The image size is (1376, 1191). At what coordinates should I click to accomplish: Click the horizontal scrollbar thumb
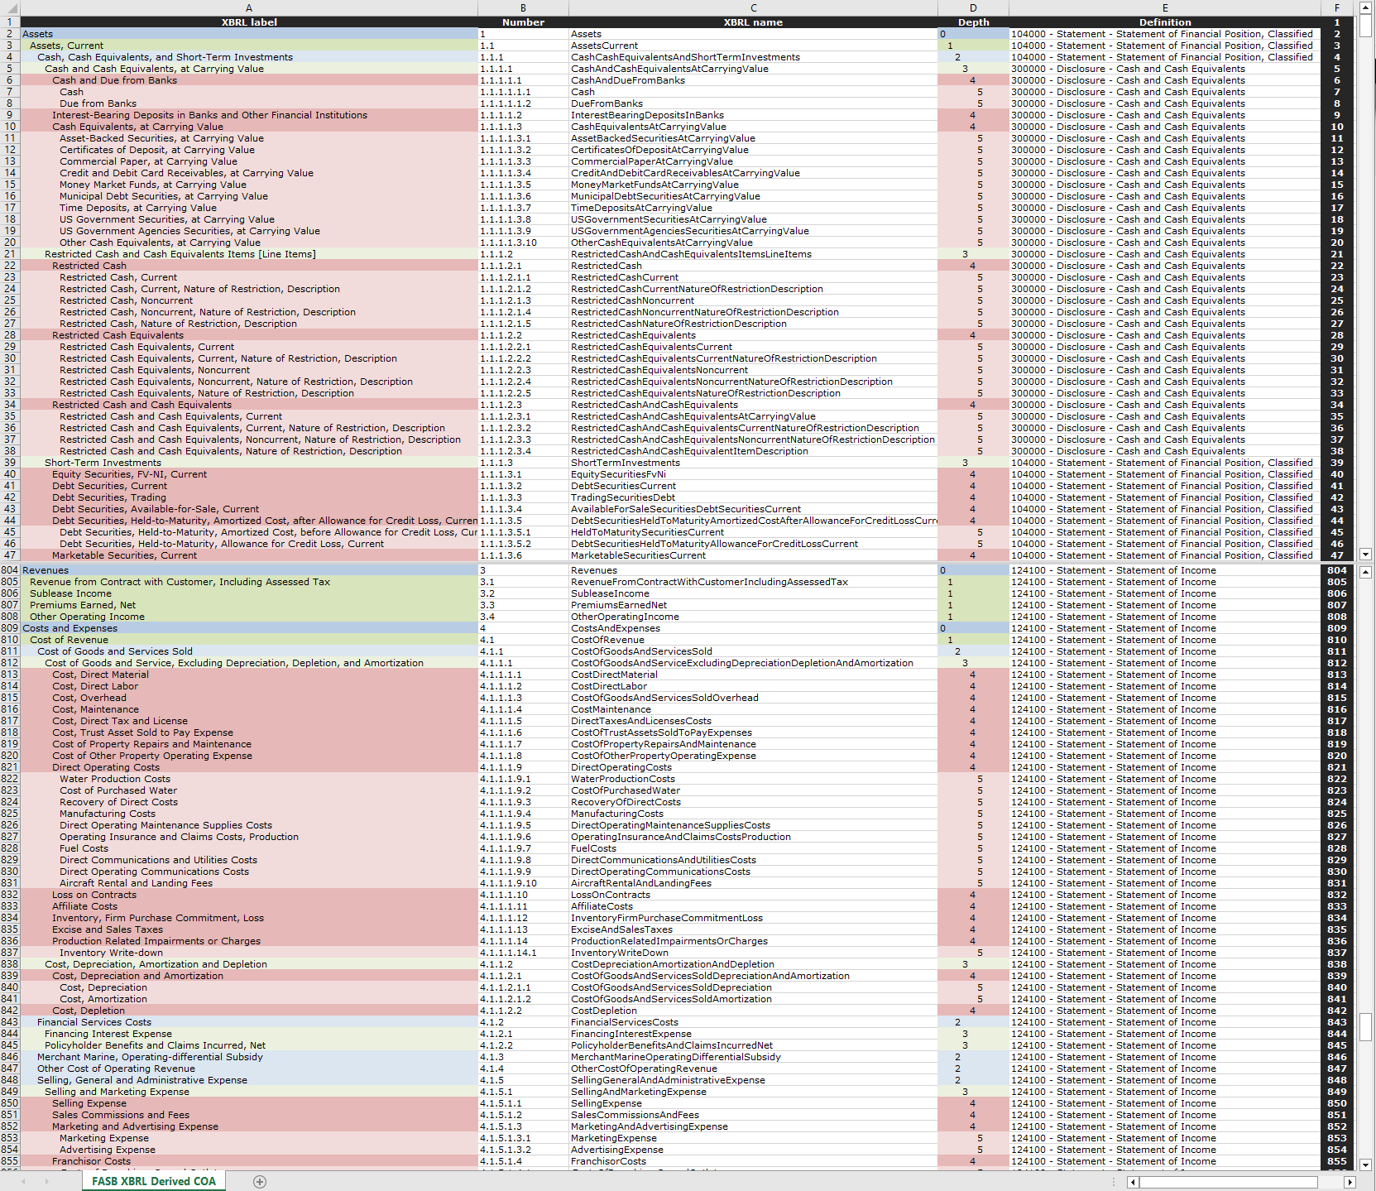coord(1228,1183)
